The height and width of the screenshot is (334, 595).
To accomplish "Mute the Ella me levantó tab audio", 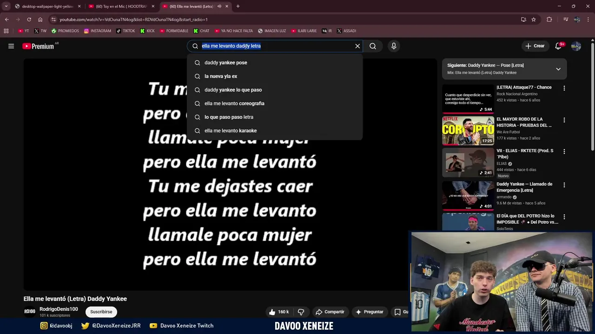I will point(219,6).
